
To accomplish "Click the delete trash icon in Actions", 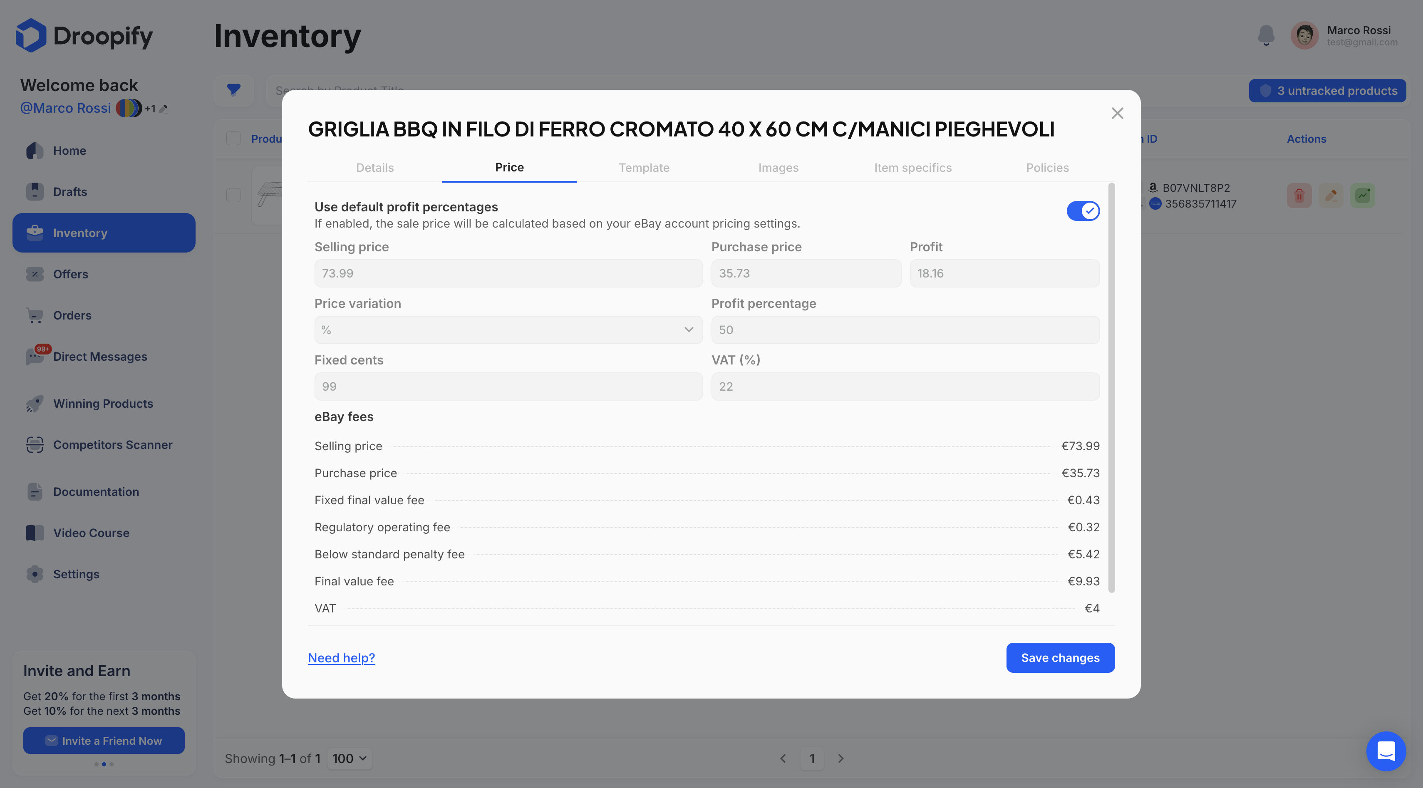I will (1299, 195).
